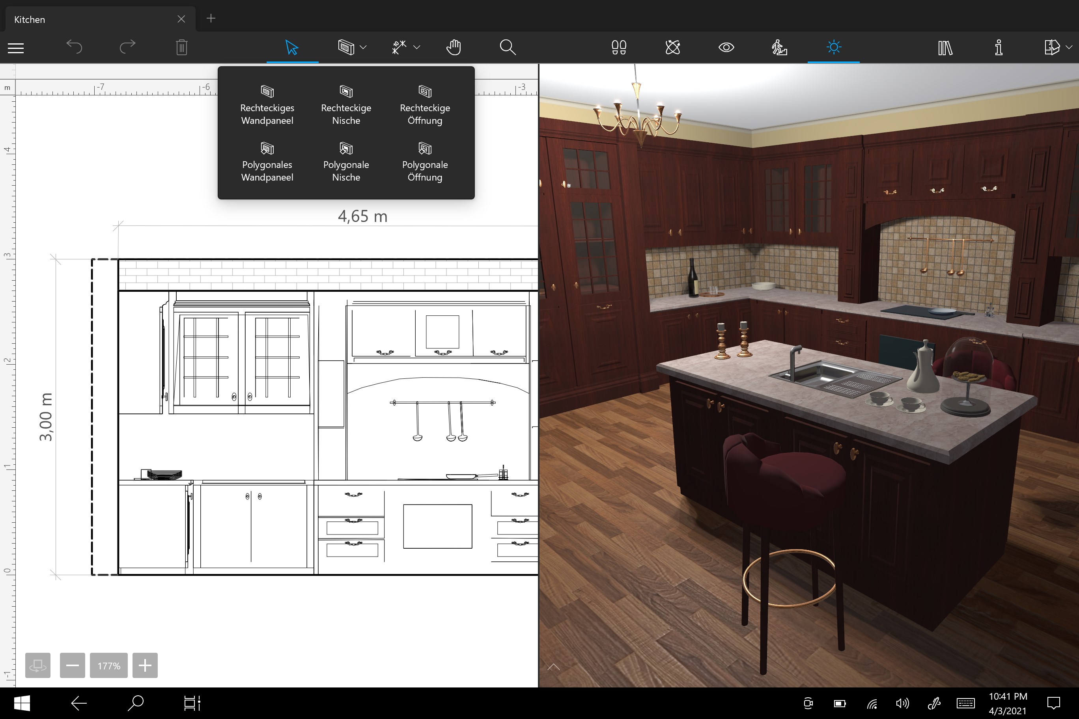Screen dimensions: 1079x719
Task: Open the view layout dropdown chevron
Action: [x=1069, y=47]
